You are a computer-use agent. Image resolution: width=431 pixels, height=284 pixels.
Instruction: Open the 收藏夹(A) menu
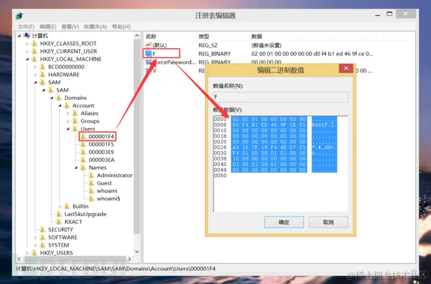point(96,27)
